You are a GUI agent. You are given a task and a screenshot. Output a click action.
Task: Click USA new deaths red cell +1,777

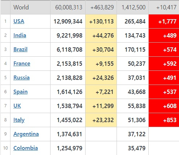(164, 21)
